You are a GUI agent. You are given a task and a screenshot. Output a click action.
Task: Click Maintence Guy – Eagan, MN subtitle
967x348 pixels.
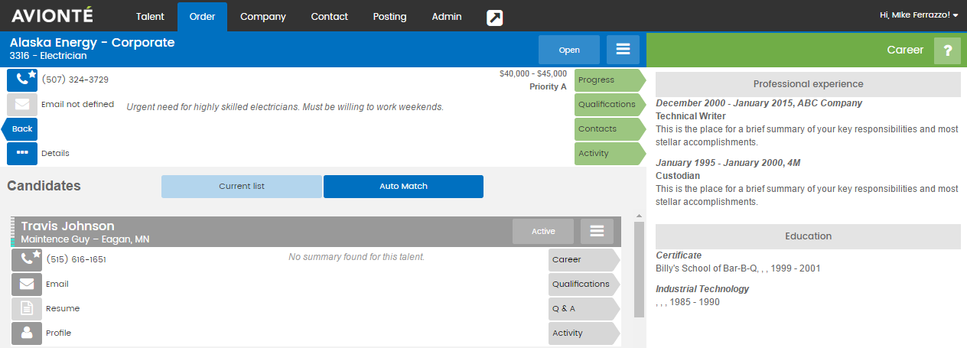tap(85, 239)
